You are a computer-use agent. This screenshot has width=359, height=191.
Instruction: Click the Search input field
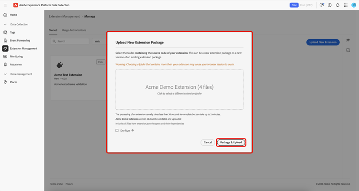70,42
